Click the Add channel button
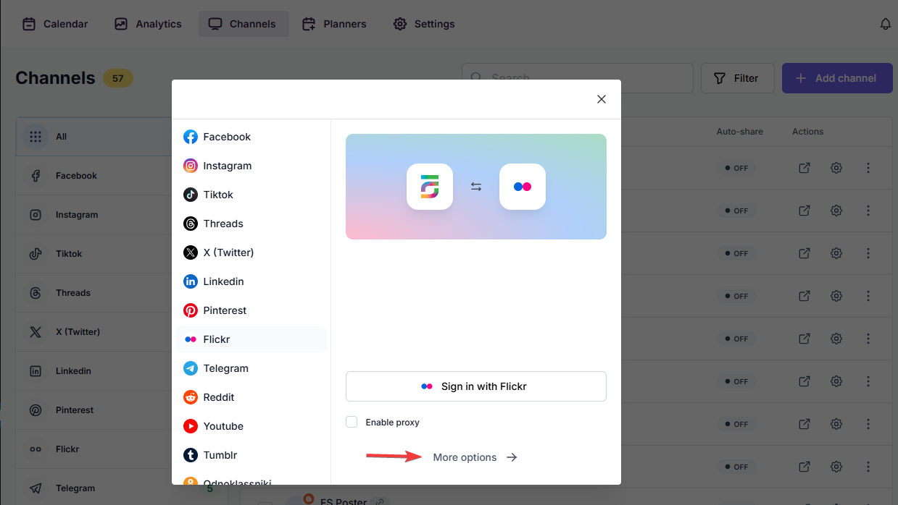Viewport: 898px width, 505px height. coord(836,78)
